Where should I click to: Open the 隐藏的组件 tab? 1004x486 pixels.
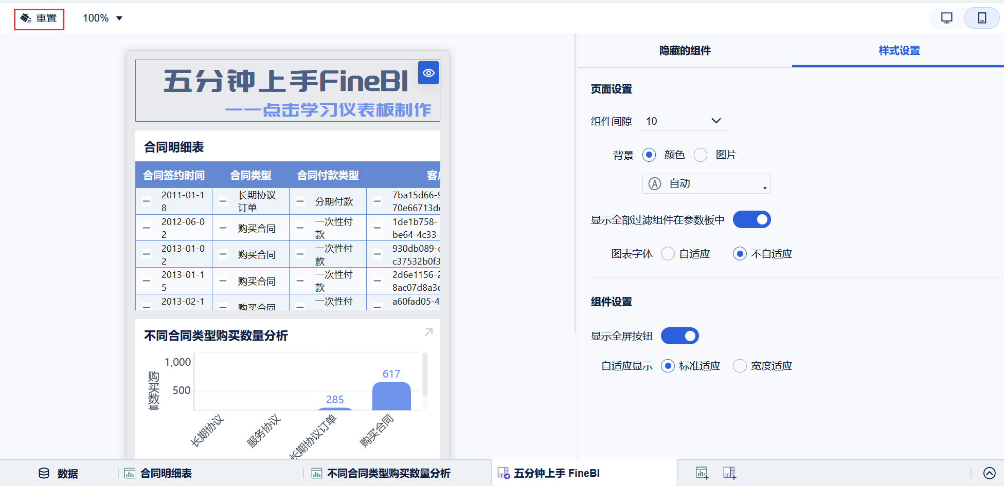click(x=685, y=50)
